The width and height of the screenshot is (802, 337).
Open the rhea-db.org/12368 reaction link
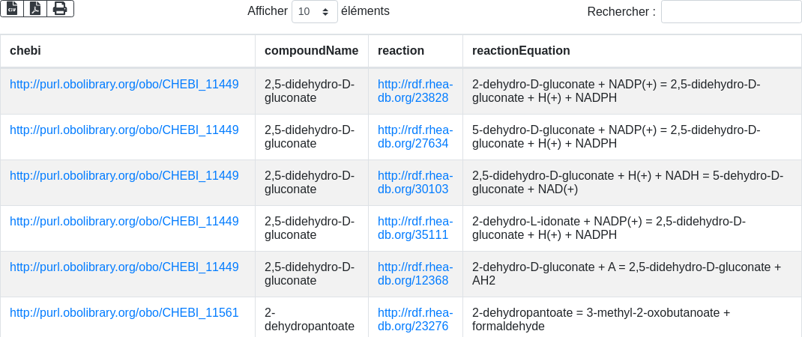(414, 273)
